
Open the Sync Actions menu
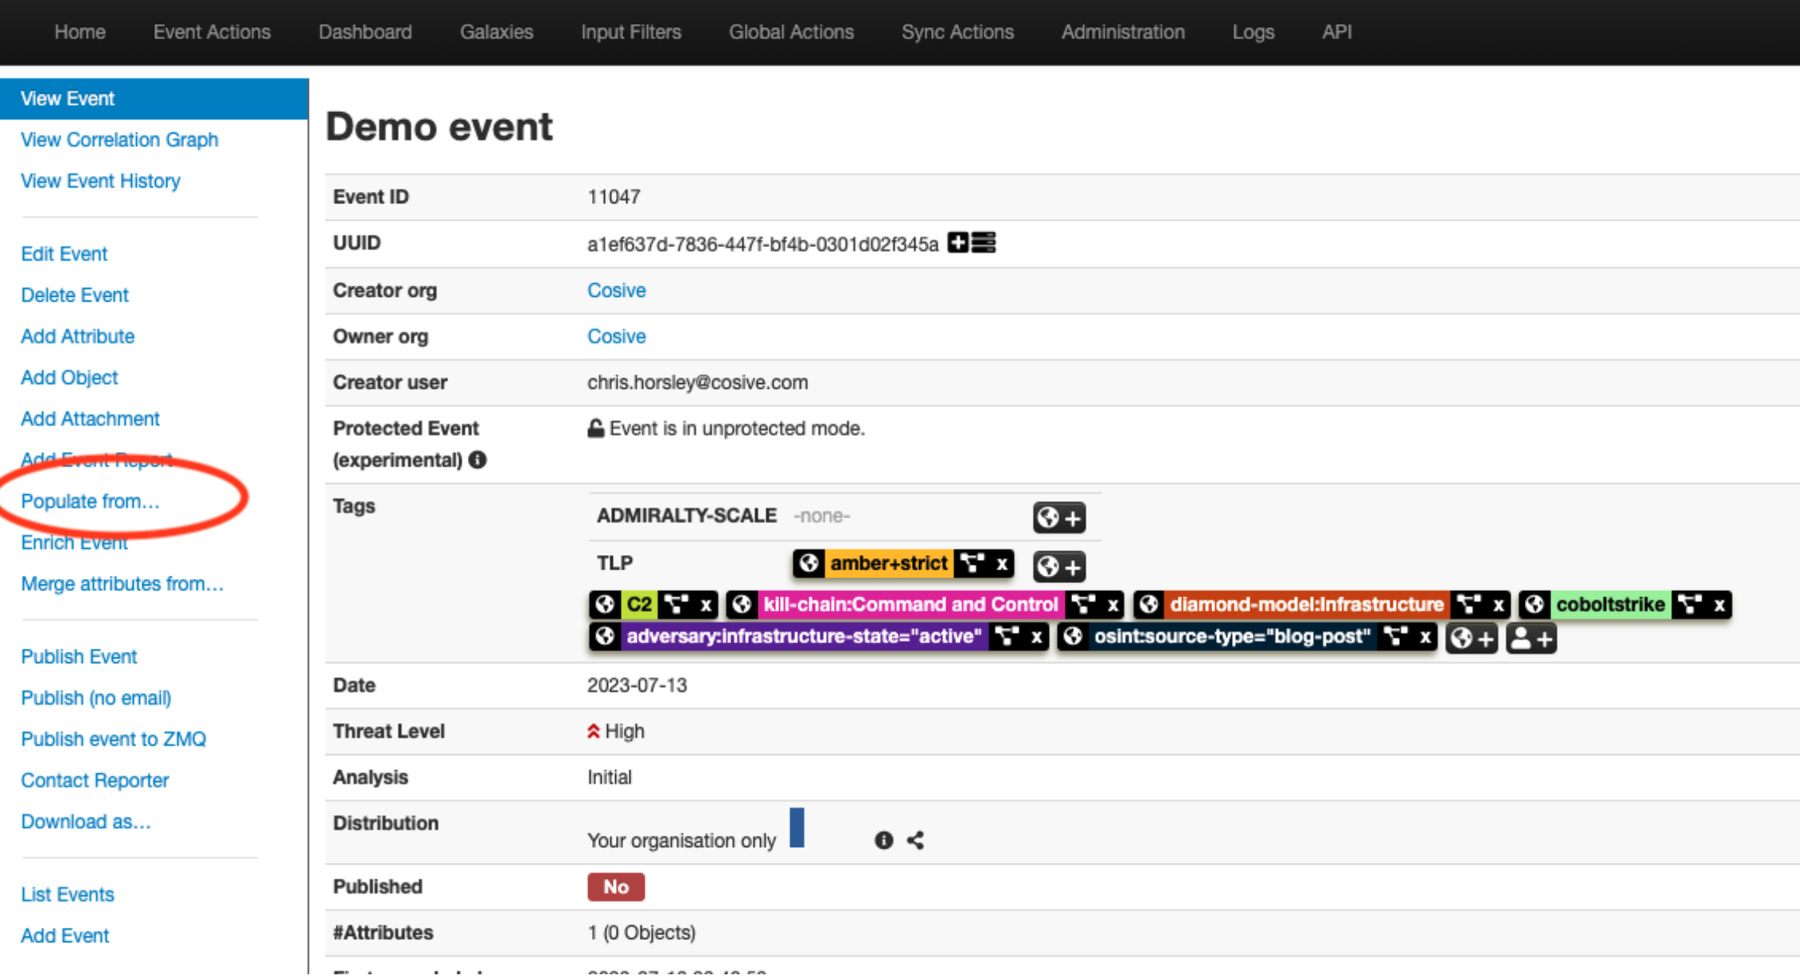pos(958,32)
